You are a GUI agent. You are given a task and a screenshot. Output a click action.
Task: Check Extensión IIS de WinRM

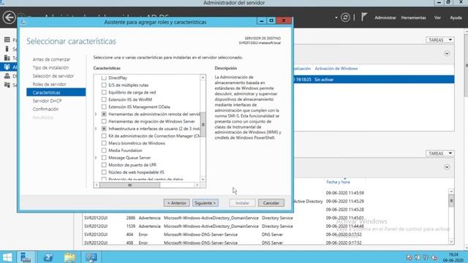tap(104, 99)
